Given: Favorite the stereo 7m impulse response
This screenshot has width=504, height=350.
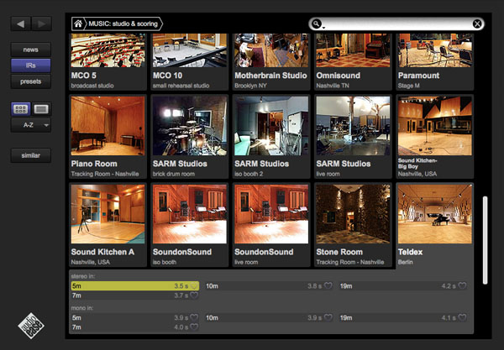Looking at the screenshot, I should tap(194, 295).
